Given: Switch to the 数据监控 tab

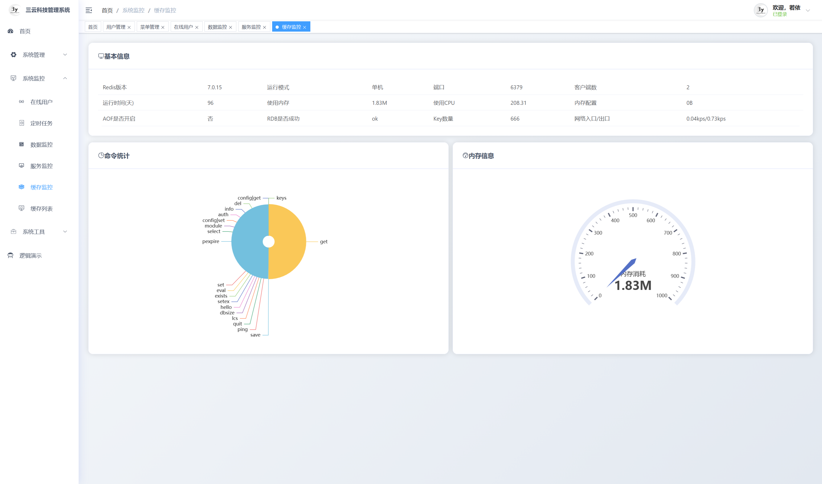Looking at the screenshot, I should [x=217, y=27].
